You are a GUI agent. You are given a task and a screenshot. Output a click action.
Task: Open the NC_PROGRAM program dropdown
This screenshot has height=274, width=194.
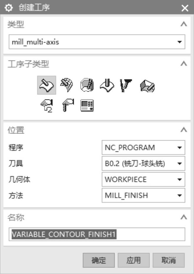(x=143, y=148)
